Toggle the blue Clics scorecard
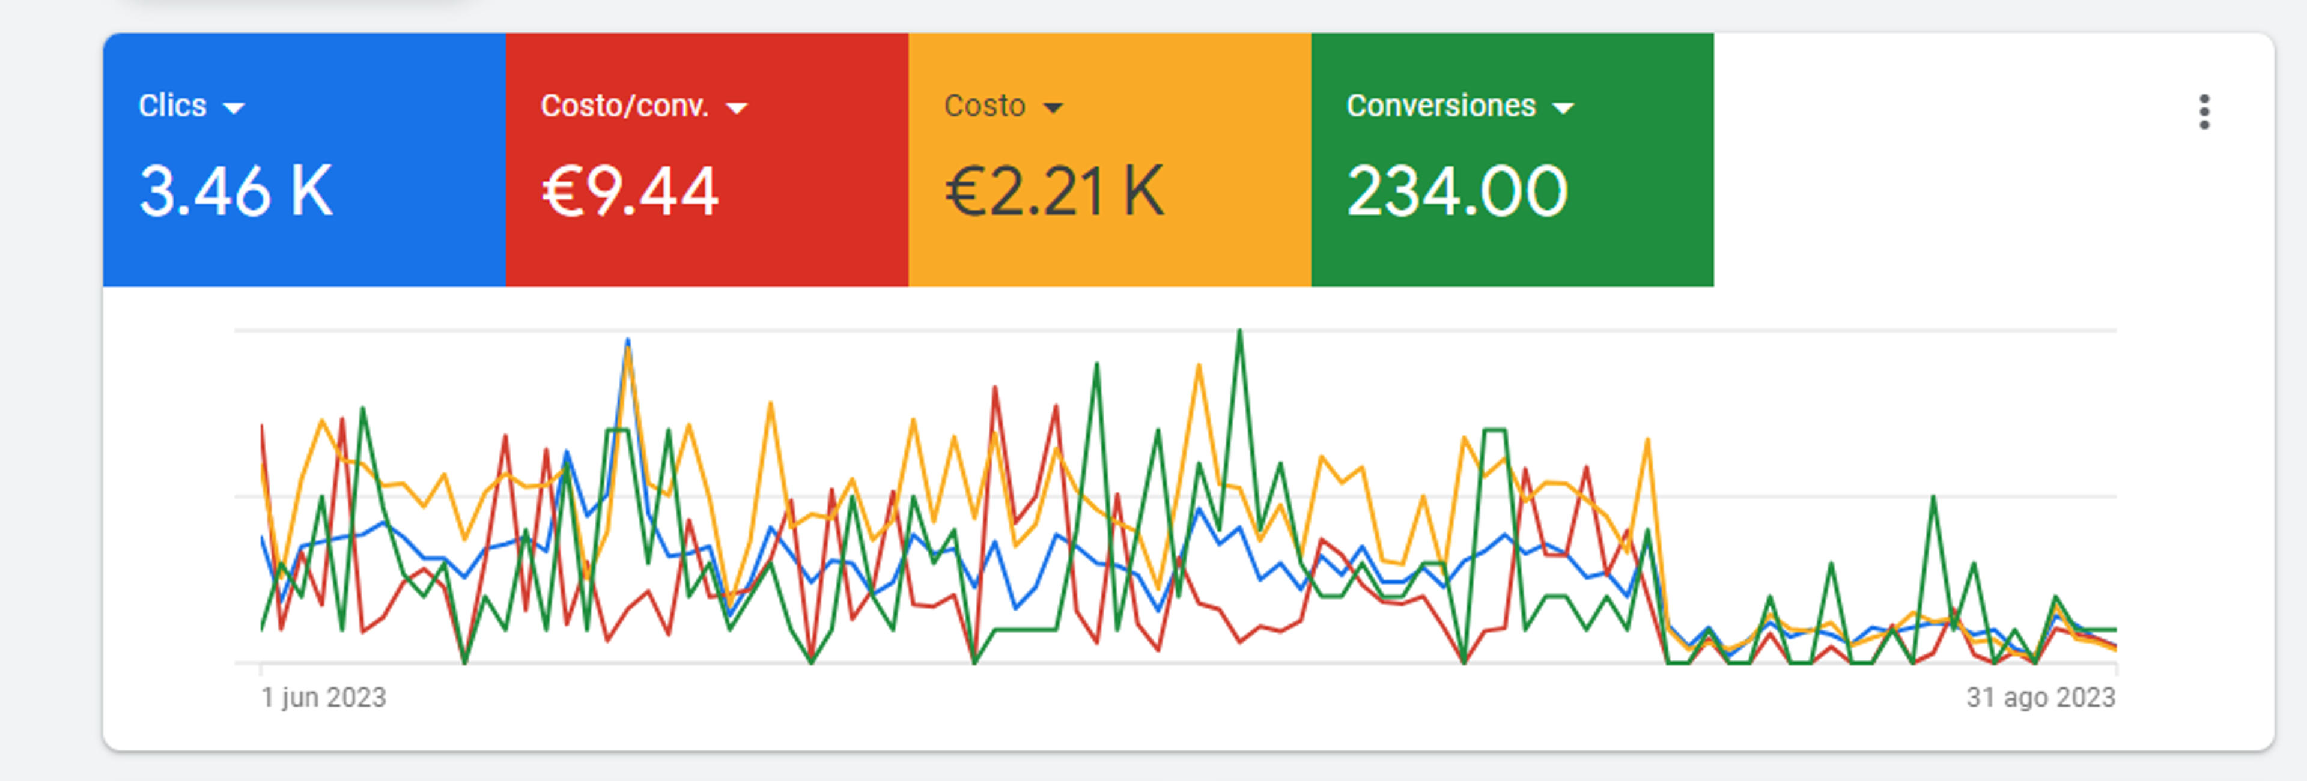 pyautogui.click(x=305, y=160)
